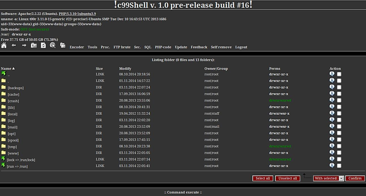The width and height of the screenshot is (366, 196).
Task: Open the PHP-code menu item
Action: pyautogui.click(x=163, y=47)
